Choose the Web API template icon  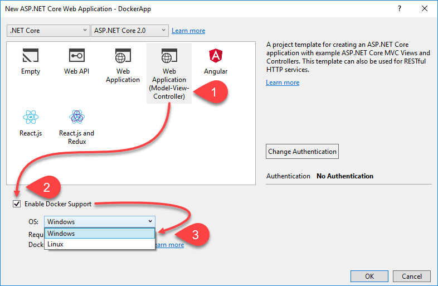tap(77, 55)
